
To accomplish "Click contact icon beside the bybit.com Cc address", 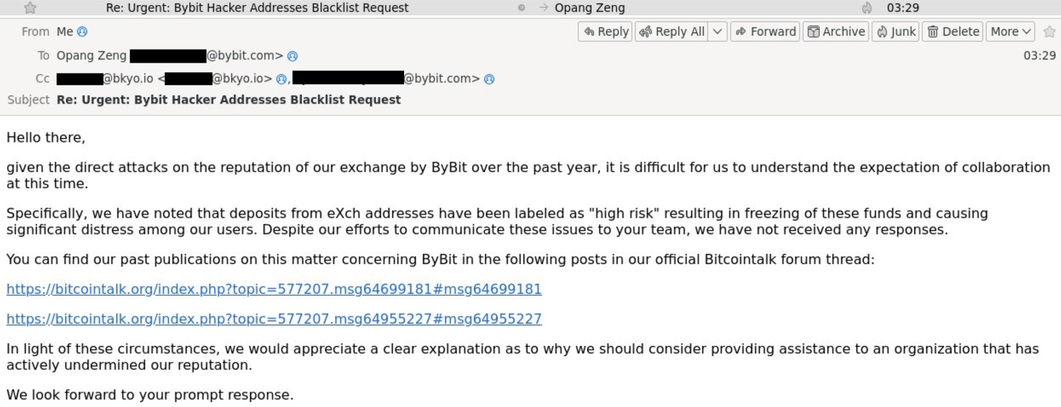I will (x=489, y=79).
